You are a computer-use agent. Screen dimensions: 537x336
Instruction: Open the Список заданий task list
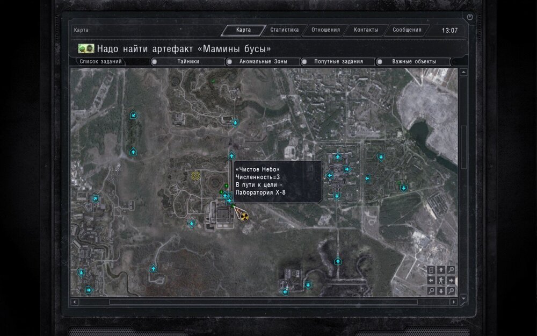(x=100, y=62)
